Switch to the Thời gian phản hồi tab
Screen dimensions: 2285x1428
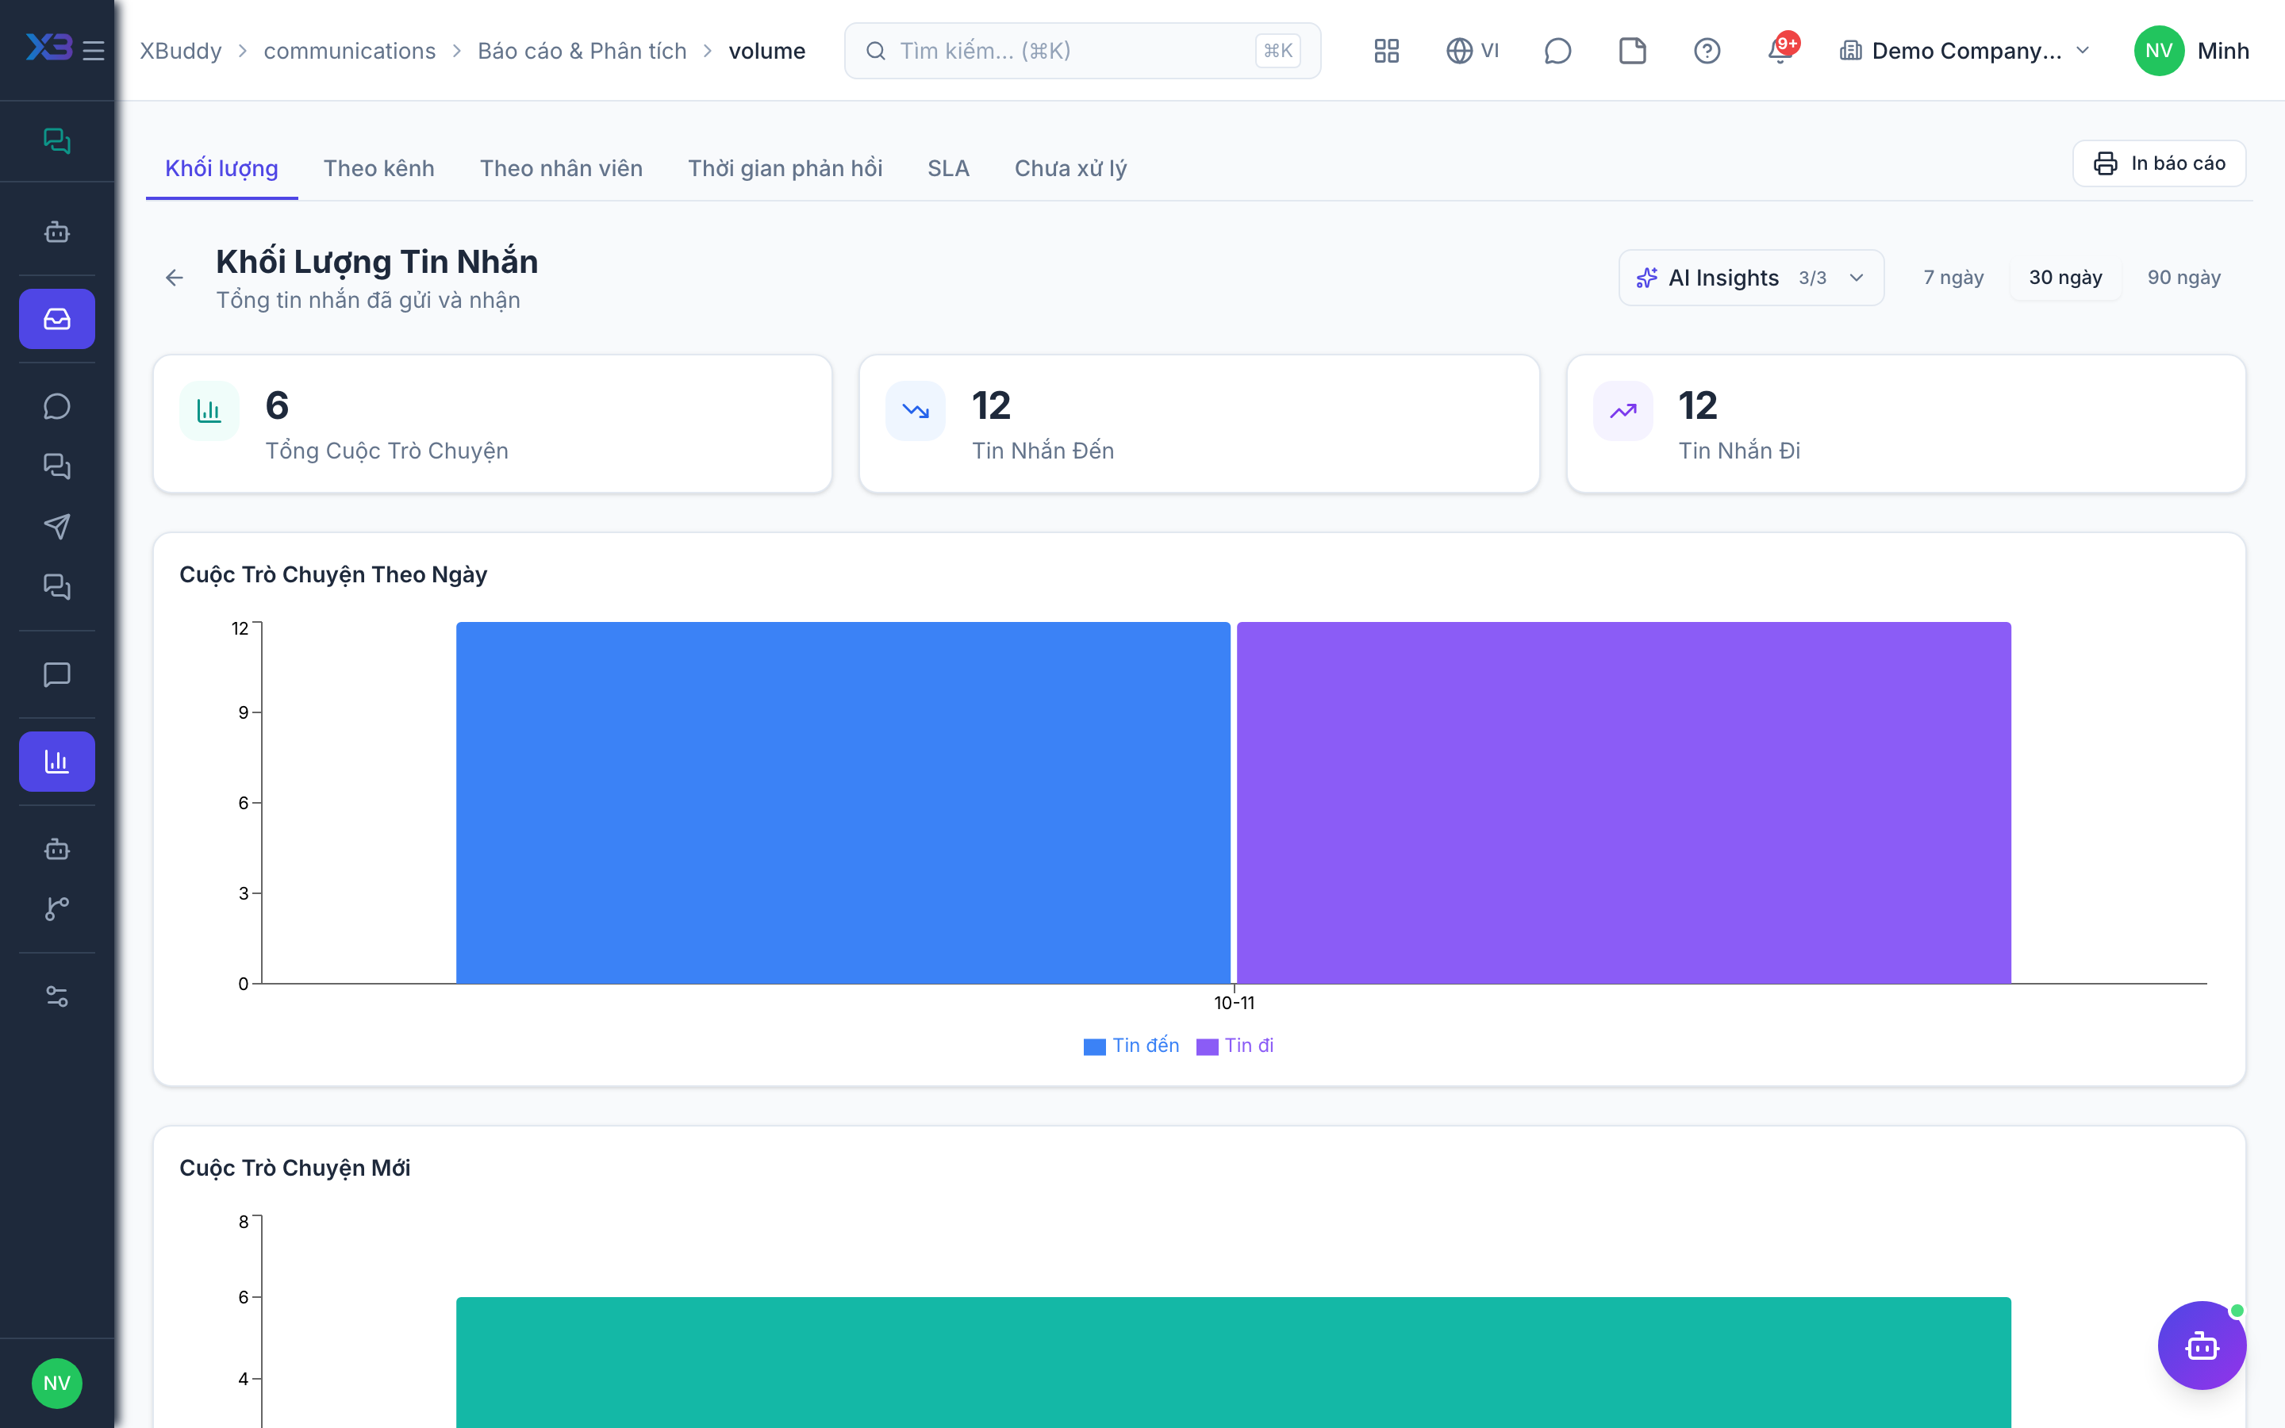tap(785, 168)
